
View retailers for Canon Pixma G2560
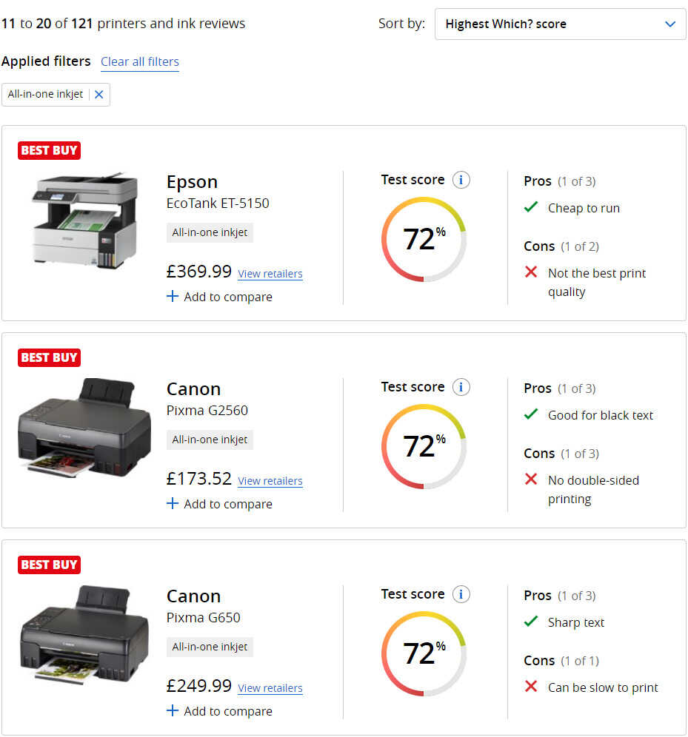(270, 481)
